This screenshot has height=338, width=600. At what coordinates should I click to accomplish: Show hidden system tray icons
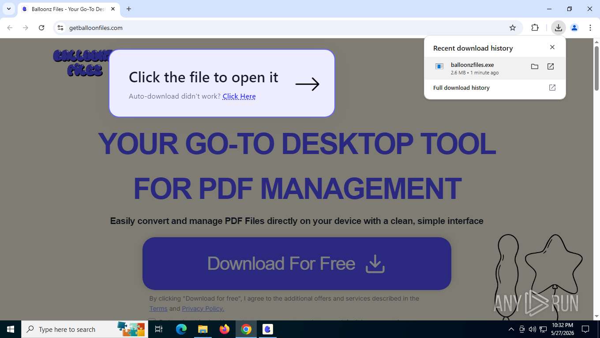point(511,329)
